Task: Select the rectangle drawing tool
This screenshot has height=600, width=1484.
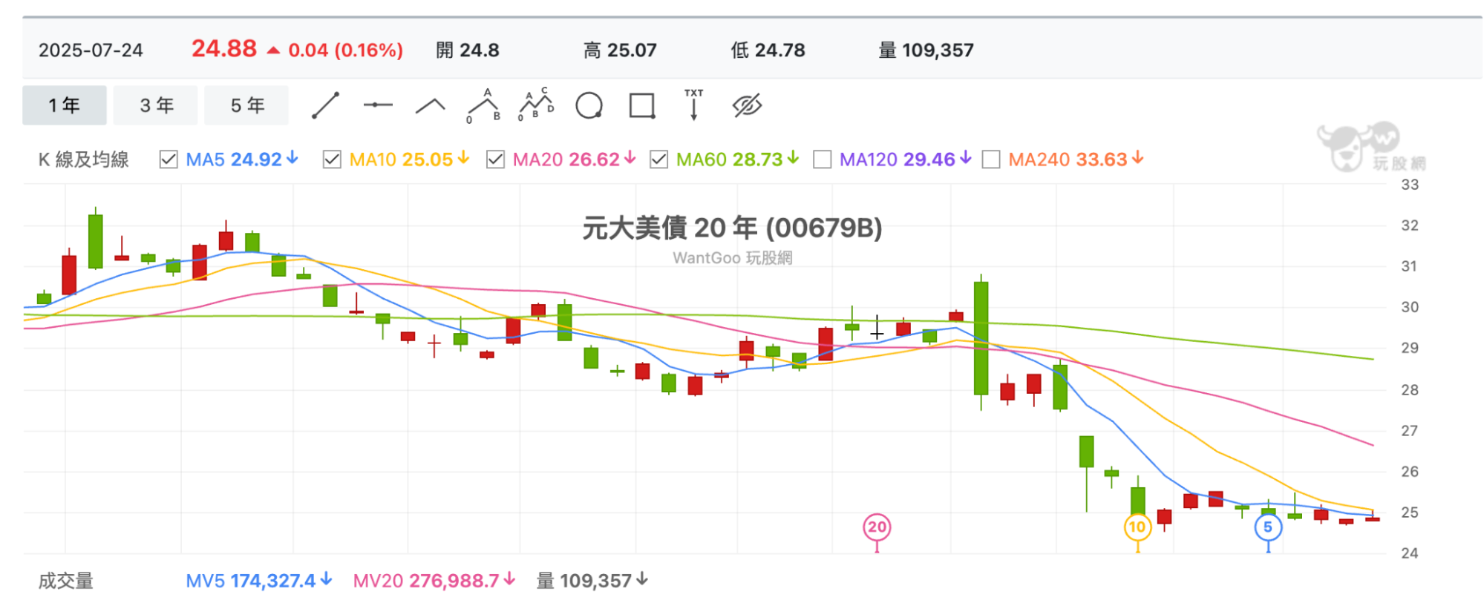Action: click(642, 105)
